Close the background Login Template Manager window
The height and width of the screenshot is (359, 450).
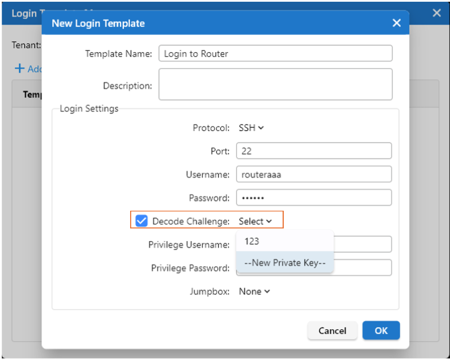[x=437, y=13]
